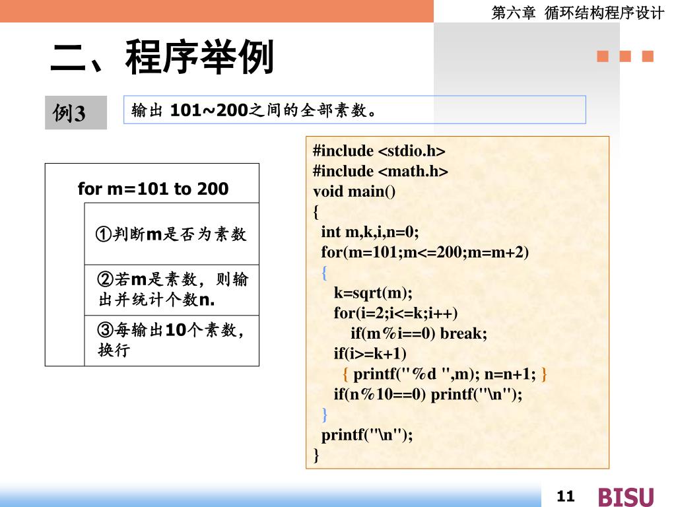Click 'for m=101 to 200' flowchart header
Viewport: 676px width, 507px height.
(x=152, y=188)
